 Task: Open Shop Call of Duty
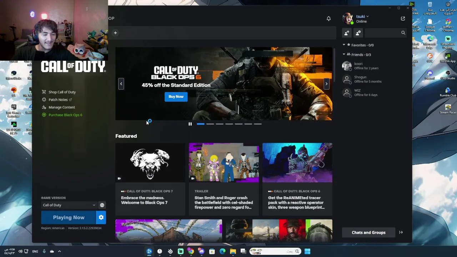point(59,92)
